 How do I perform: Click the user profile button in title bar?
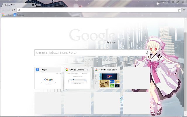click(163, 1)
